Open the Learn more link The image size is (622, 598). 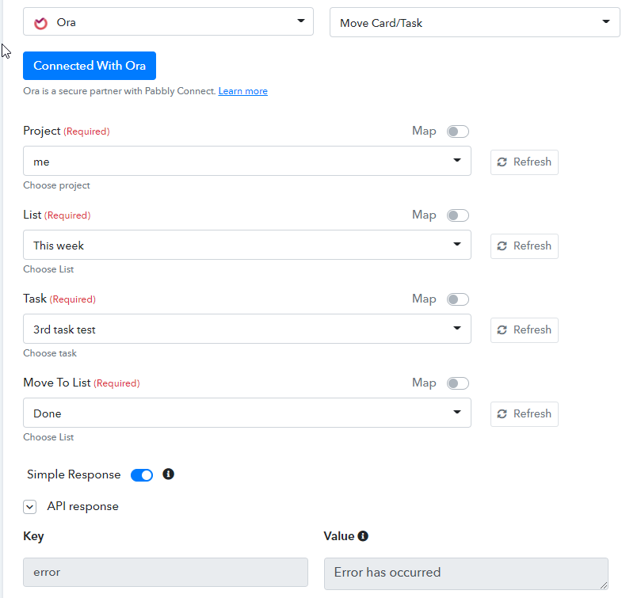point(242,91)
